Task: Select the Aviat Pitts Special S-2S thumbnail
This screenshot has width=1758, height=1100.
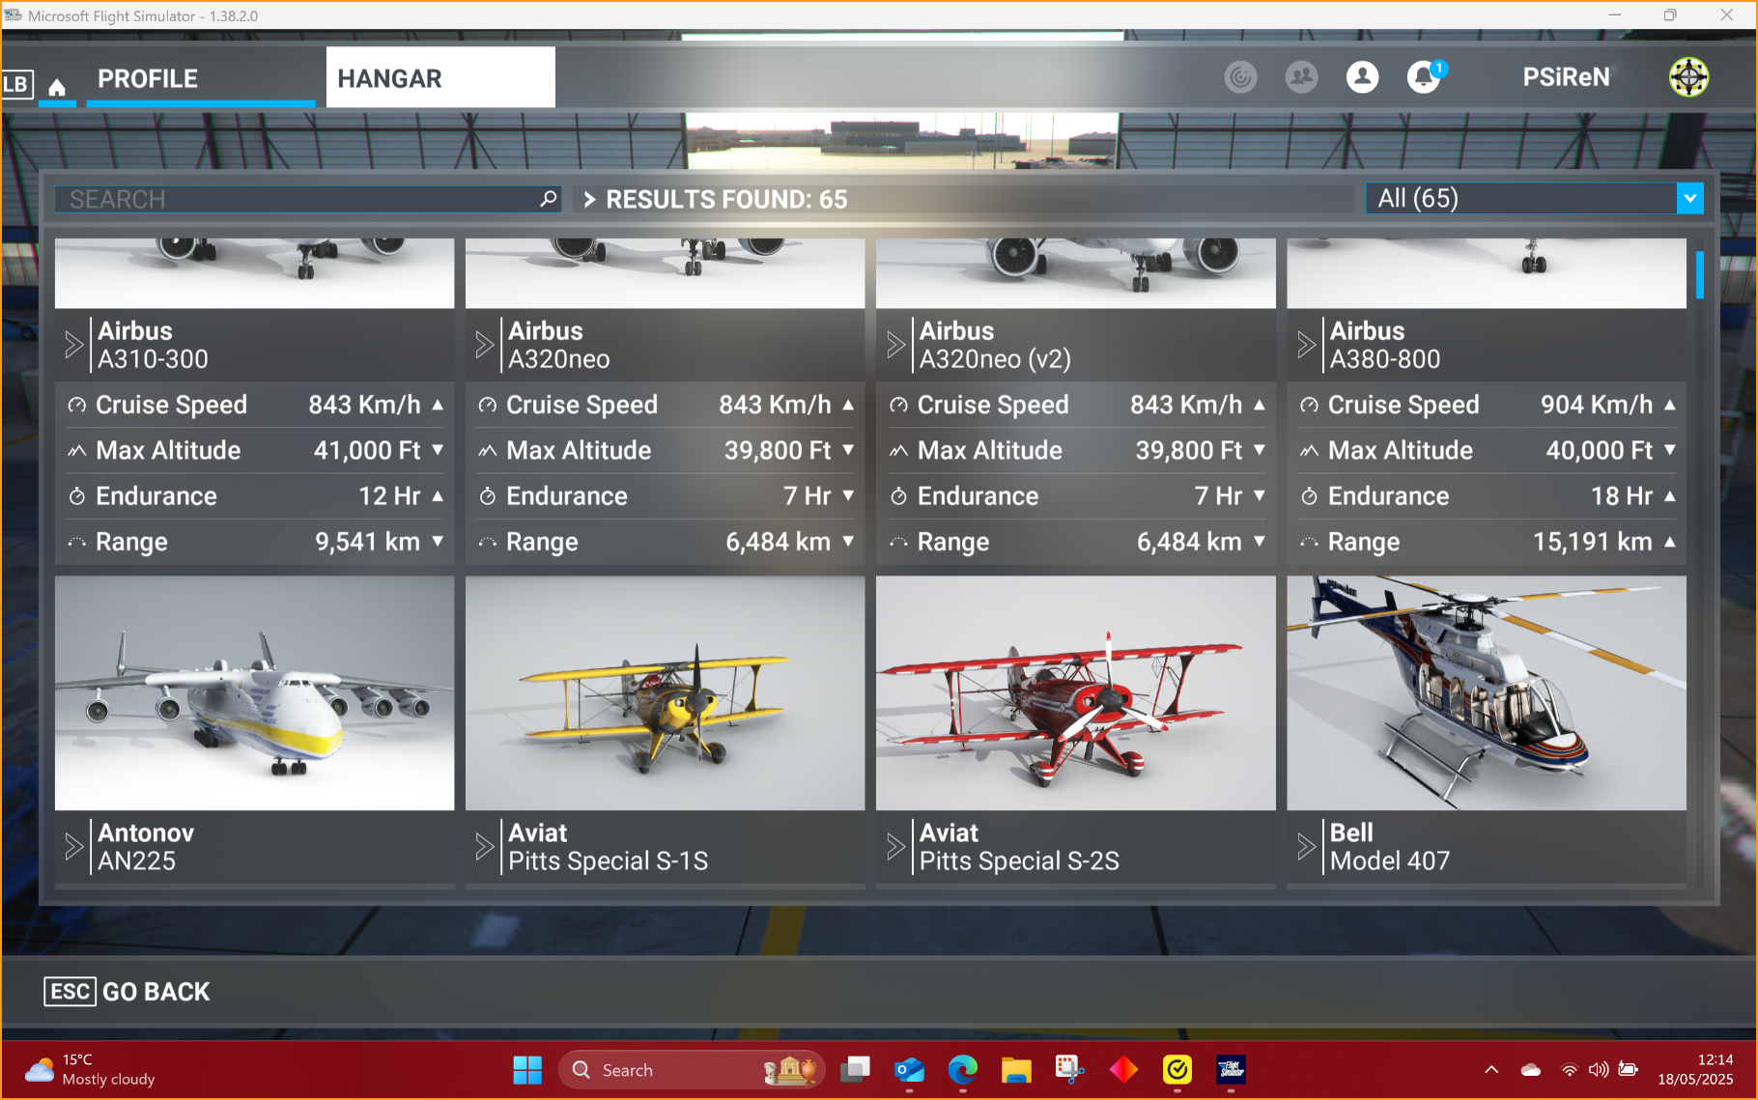Action: (1075, 692)
